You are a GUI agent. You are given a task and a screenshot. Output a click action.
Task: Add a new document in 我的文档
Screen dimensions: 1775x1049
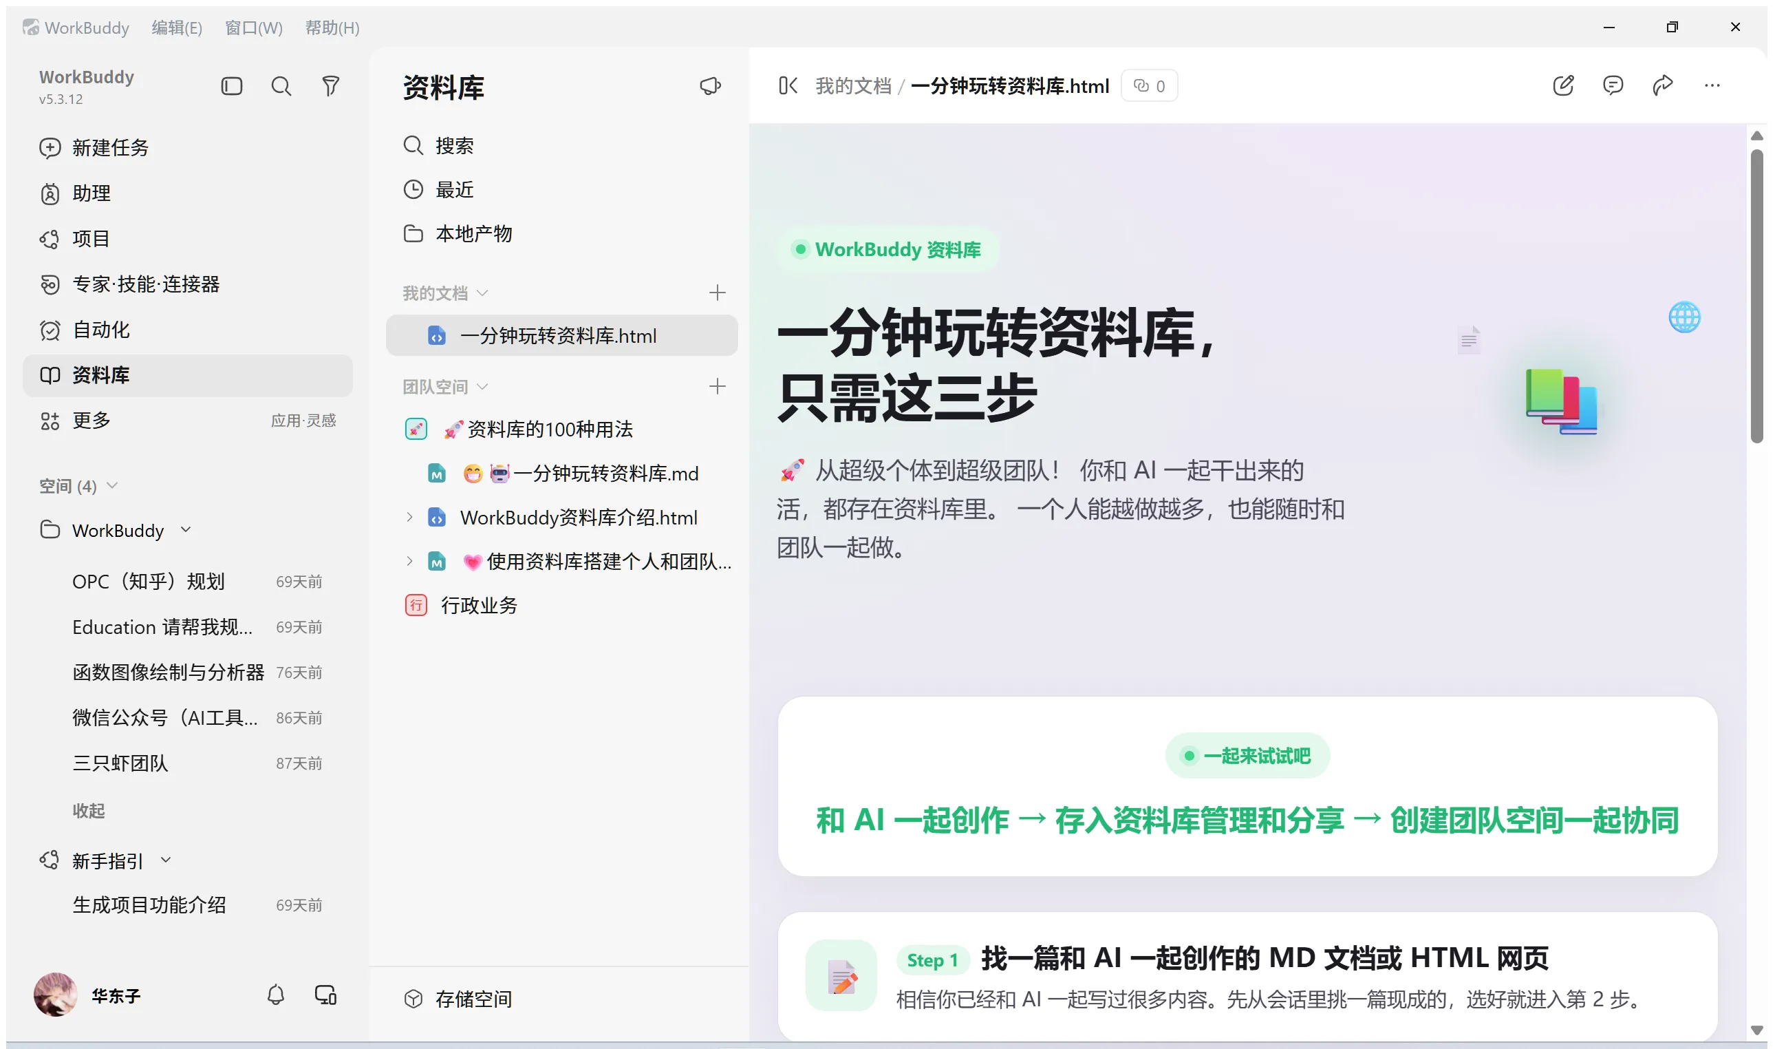tap(717, 293)
